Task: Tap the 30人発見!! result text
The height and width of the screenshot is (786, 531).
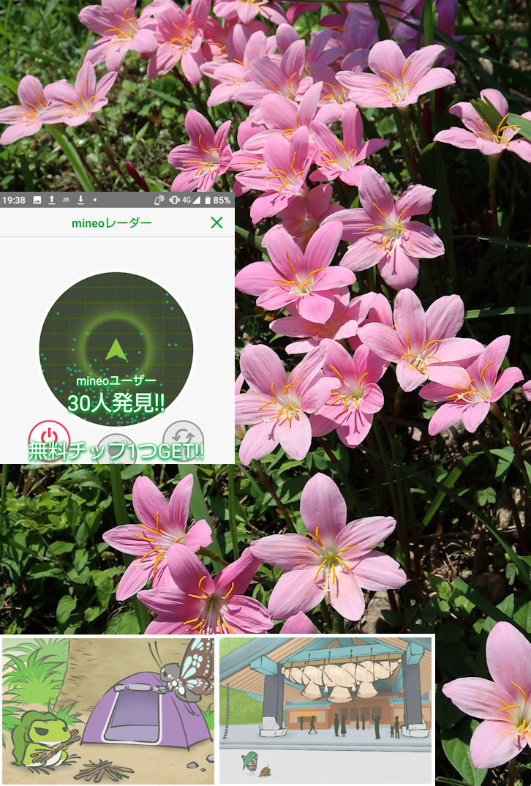Action: click(x=116, y=403)
